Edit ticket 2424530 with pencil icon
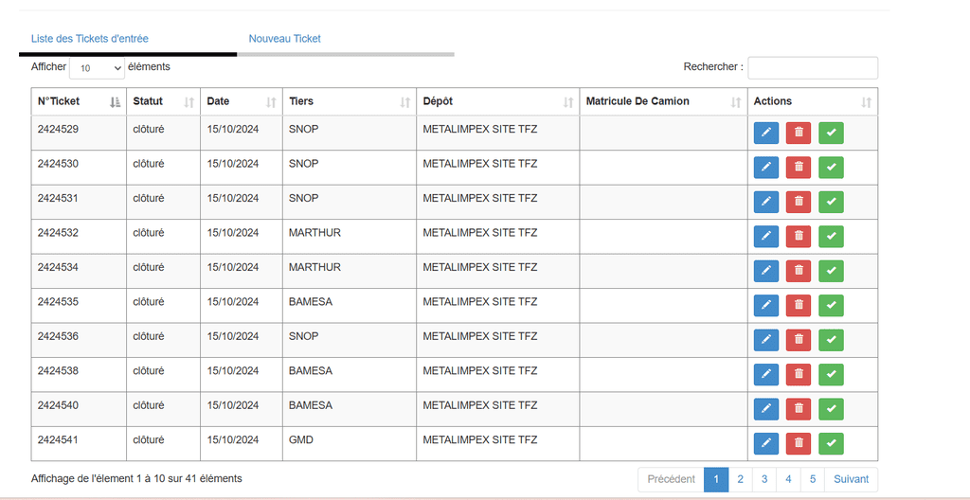This screenshot has width=970, height=500. [765, 168]
